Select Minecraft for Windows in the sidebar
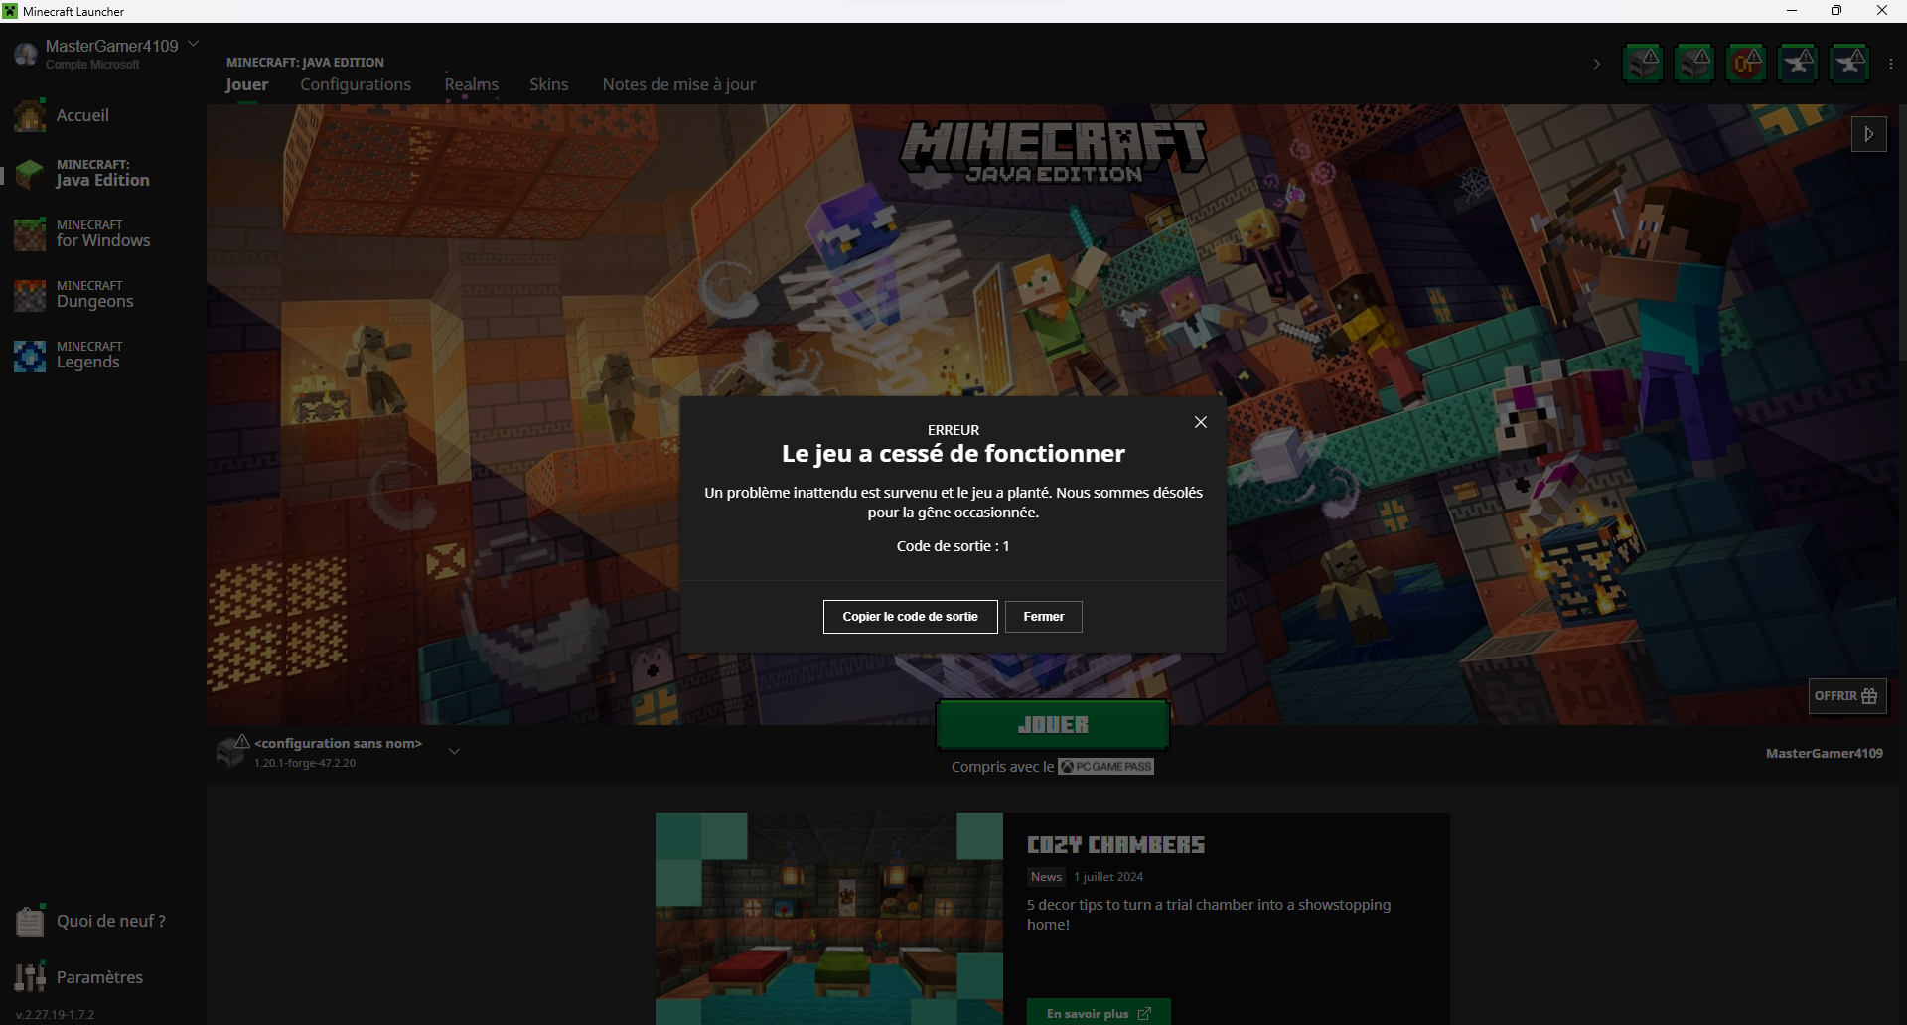This screenshot has height=1025, width=1907. [x=101, y=234]
